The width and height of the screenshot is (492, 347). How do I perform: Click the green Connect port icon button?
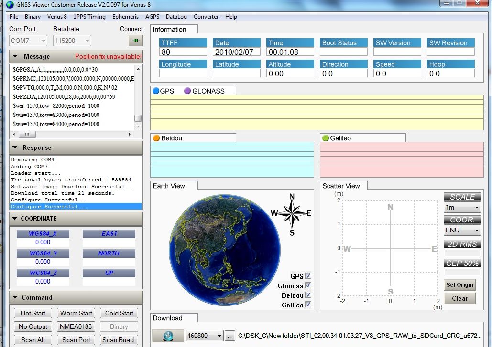[x=136, y=41]
